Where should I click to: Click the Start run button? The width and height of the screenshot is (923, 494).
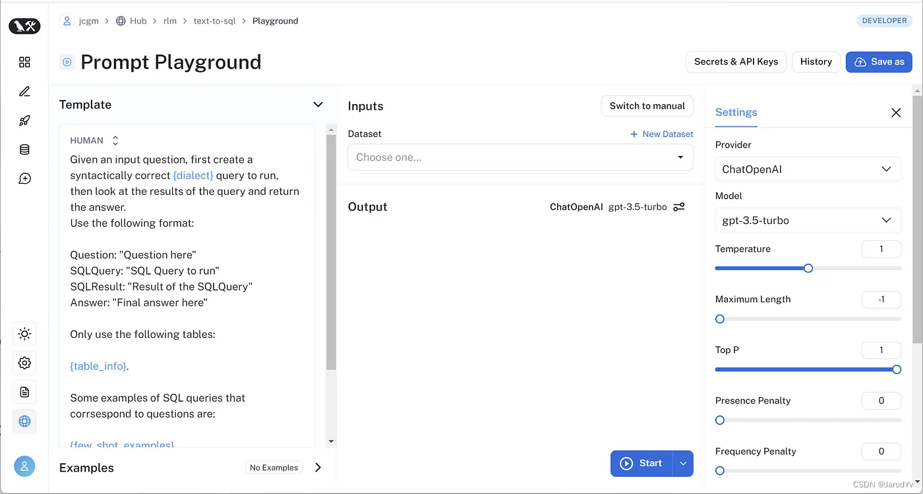641,463
